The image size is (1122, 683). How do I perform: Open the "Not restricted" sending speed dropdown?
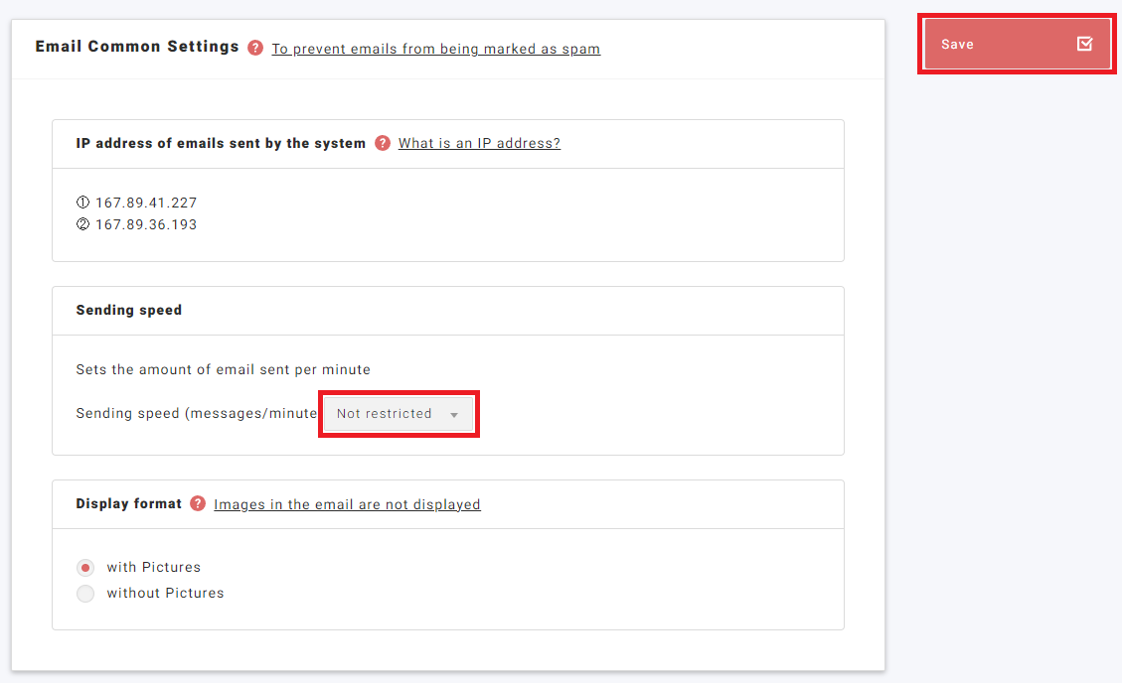[398, 414]
